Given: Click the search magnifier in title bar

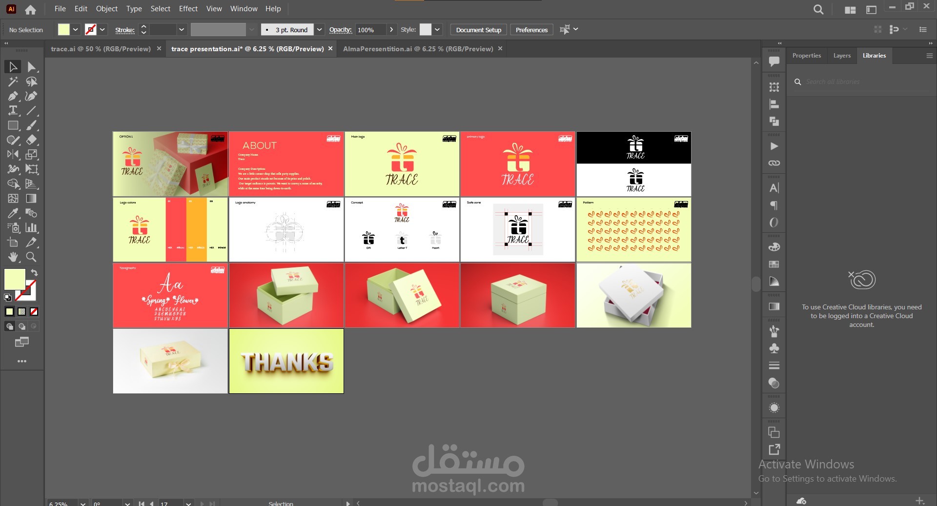Looking at the screenshot, I should [818, 9].
